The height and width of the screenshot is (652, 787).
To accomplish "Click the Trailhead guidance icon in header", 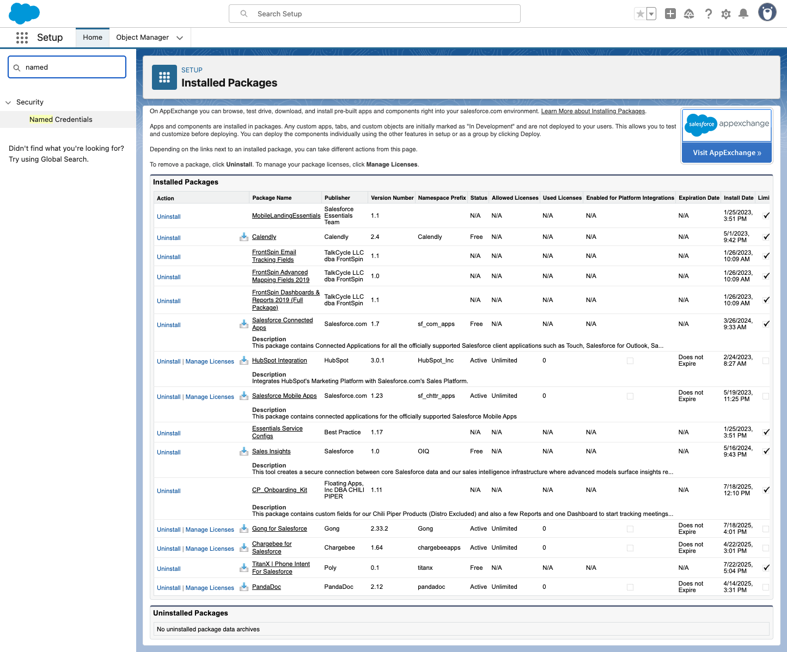I will [689, 14].
